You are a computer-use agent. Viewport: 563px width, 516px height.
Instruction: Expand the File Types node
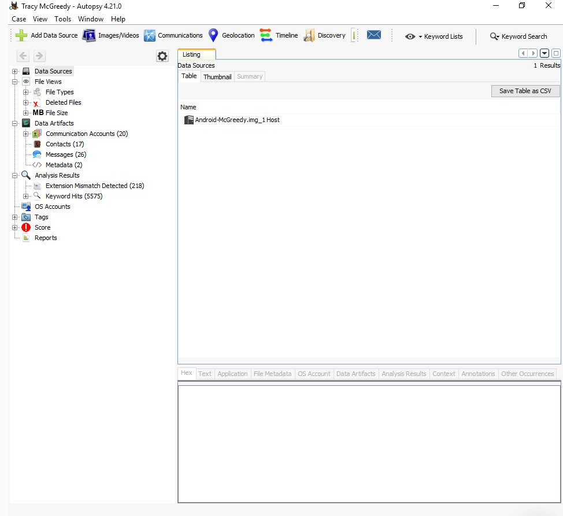pyautogui.click(x=25, y=93)
